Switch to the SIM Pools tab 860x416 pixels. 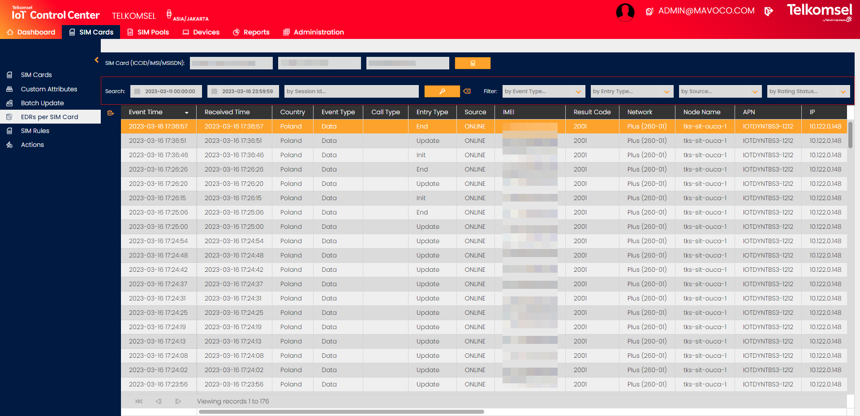tap(148, 32)
